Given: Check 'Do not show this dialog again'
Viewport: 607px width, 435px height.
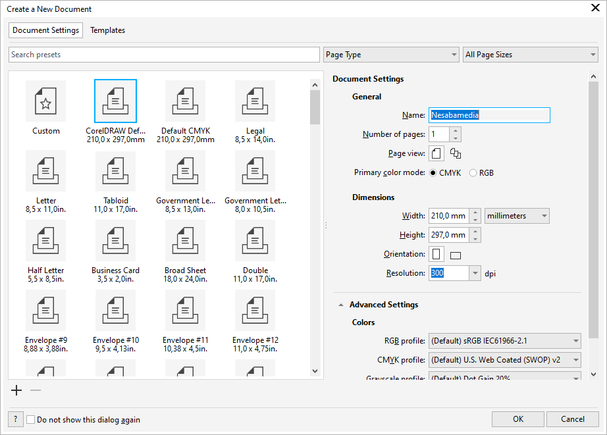Looking at the screenshot, I should coord(31,420).
